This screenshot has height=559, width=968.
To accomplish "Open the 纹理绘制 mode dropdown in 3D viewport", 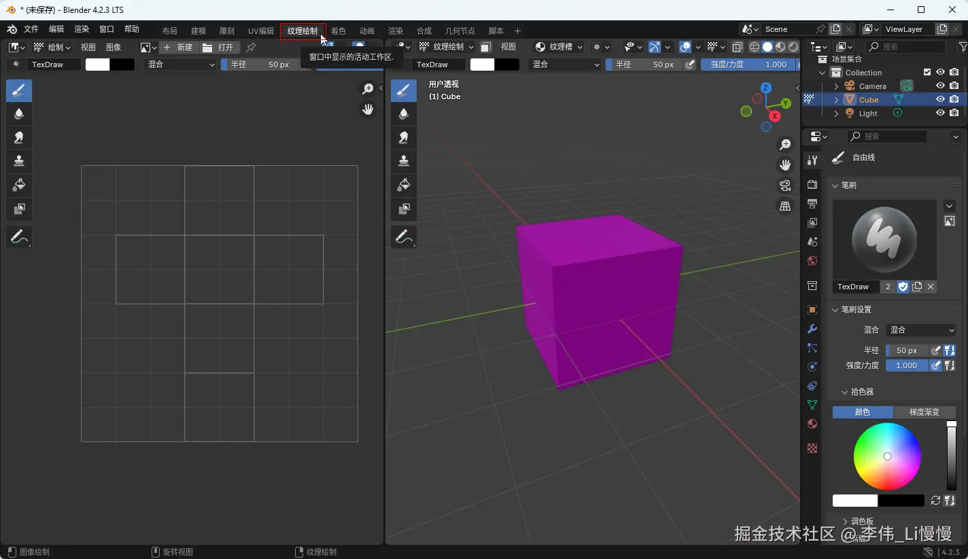I will [445, 47].
